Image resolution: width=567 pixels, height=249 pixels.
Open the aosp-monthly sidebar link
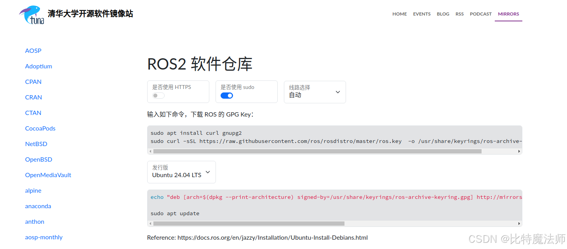[44, 237]
